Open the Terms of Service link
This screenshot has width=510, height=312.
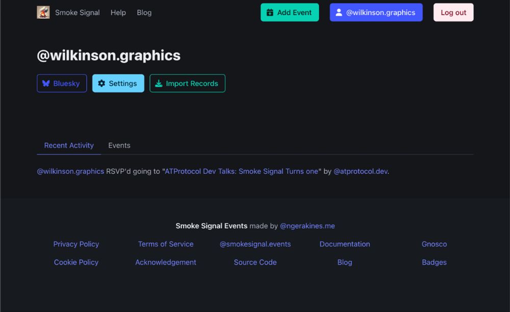click(x=166, y=244)
